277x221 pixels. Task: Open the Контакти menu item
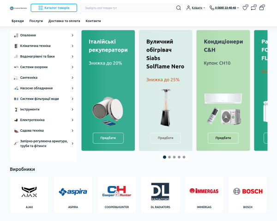[93, 21]
